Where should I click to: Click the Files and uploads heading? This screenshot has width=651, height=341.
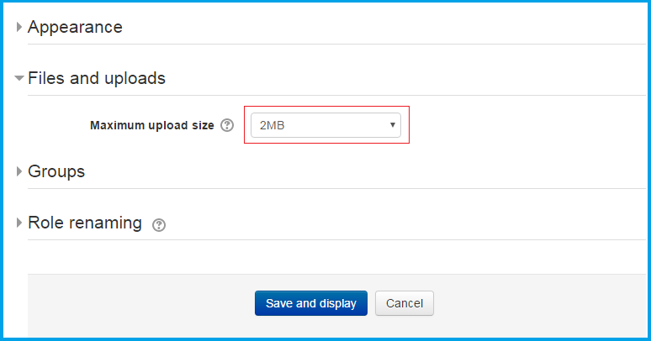pos(97,78)
